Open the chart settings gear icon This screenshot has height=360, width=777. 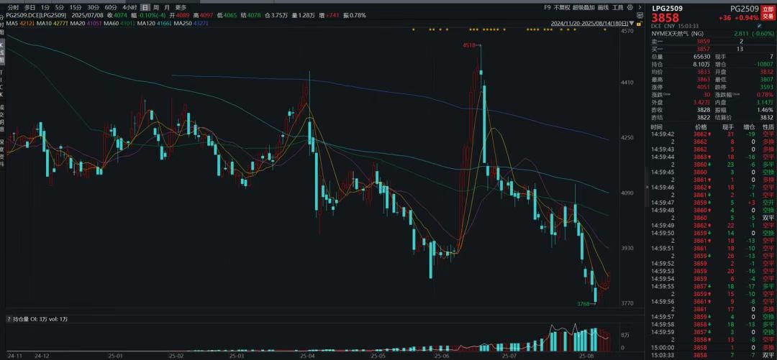click(630, 7)
